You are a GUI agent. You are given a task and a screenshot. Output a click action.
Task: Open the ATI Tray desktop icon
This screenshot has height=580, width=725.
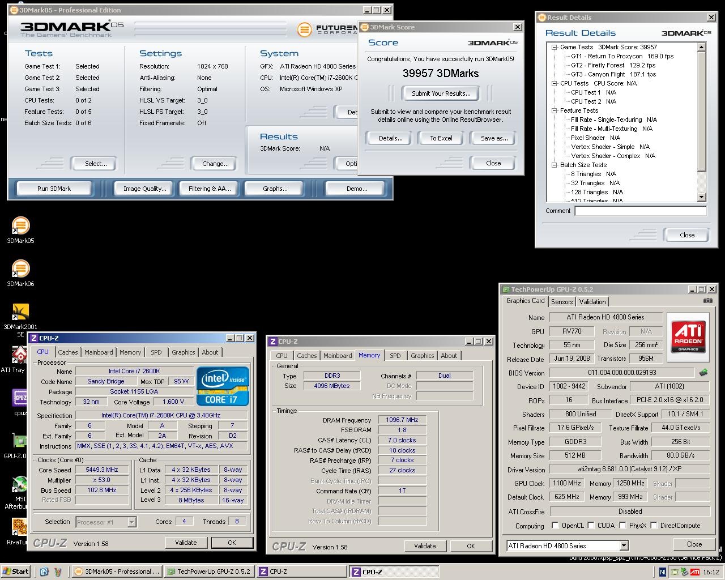click(x=20, y=355)
